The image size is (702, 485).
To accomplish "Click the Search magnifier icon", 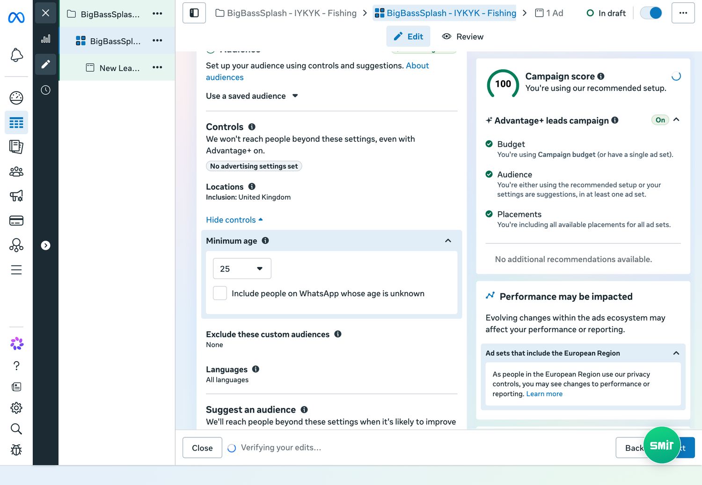I will pos(16,429).
